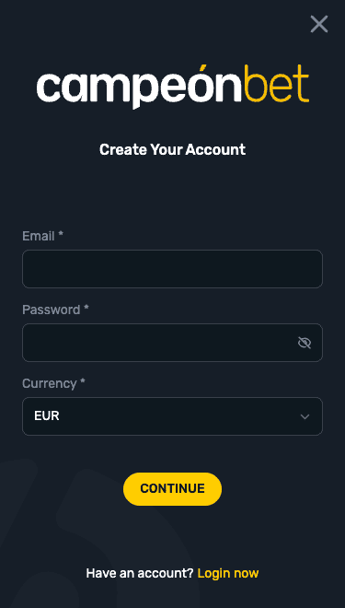Click the white "campeón" logo text
The image size is (345, 608).
coord(140,88)
